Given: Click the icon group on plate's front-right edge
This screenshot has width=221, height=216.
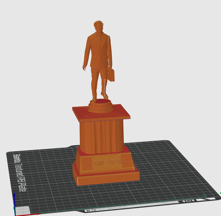Looking at the screenshot, I should pyautogui.click(x=189, y=201).
